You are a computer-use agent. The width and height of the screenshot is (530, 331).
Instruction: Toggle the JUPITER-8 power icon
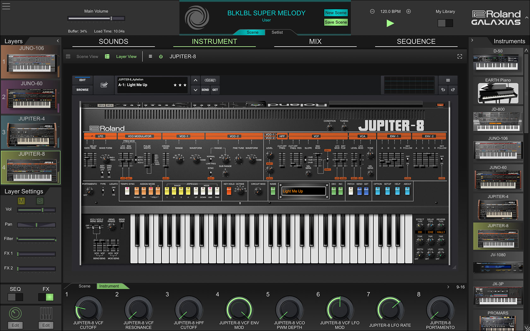click(161, 56)
